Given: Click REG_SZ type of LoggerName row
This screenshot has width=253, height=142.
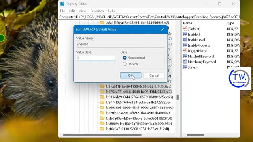Looking at the screenshot, I should tap(232, 51).
